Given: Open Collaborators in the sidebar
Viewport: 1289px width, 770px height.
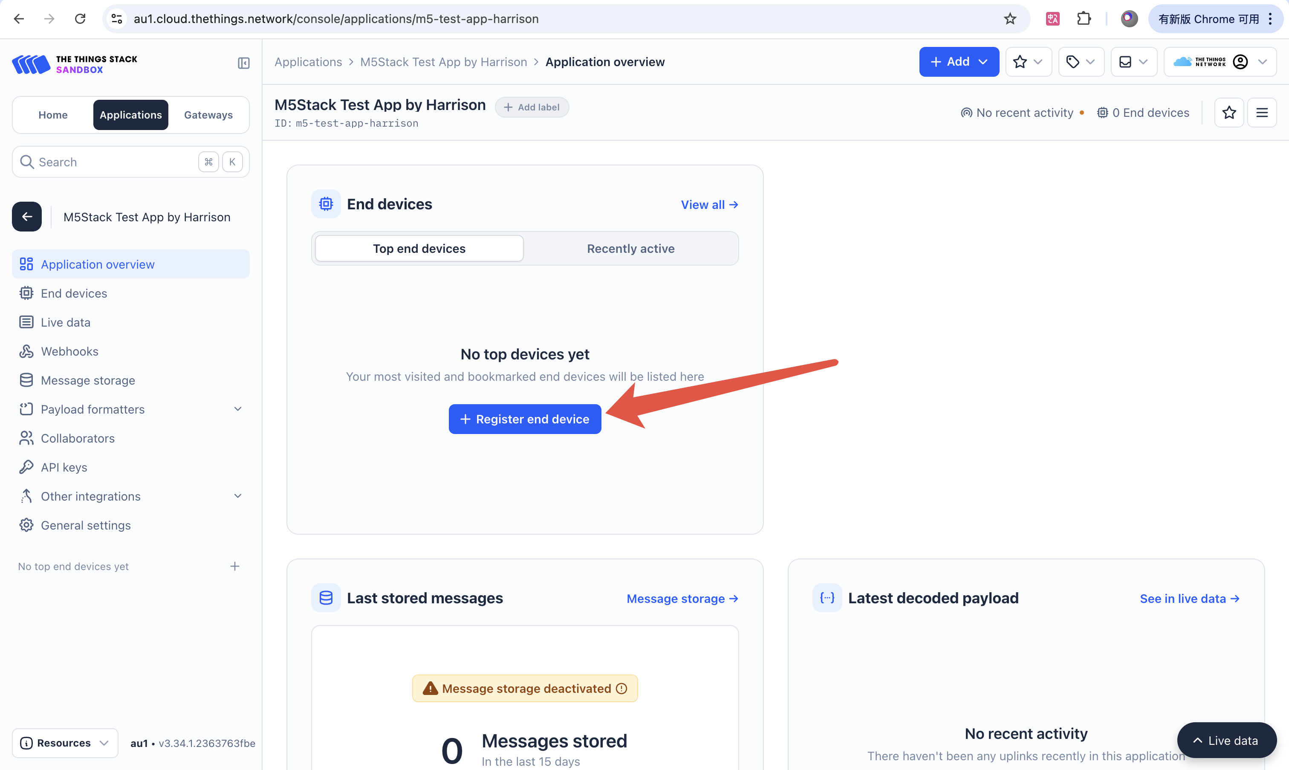Looking at the screenshot, I should click(131, 438).
